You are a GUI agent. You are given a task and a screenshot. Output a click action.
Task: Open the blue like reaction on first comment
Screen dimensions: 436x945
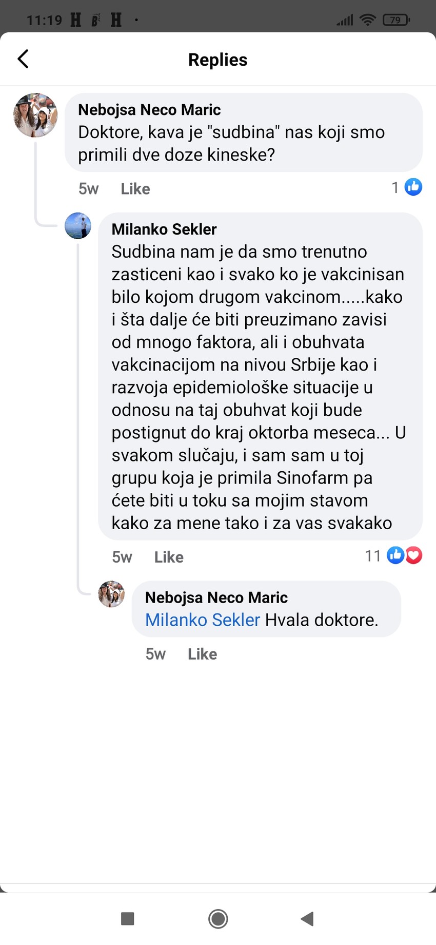(x=413, y=187)
